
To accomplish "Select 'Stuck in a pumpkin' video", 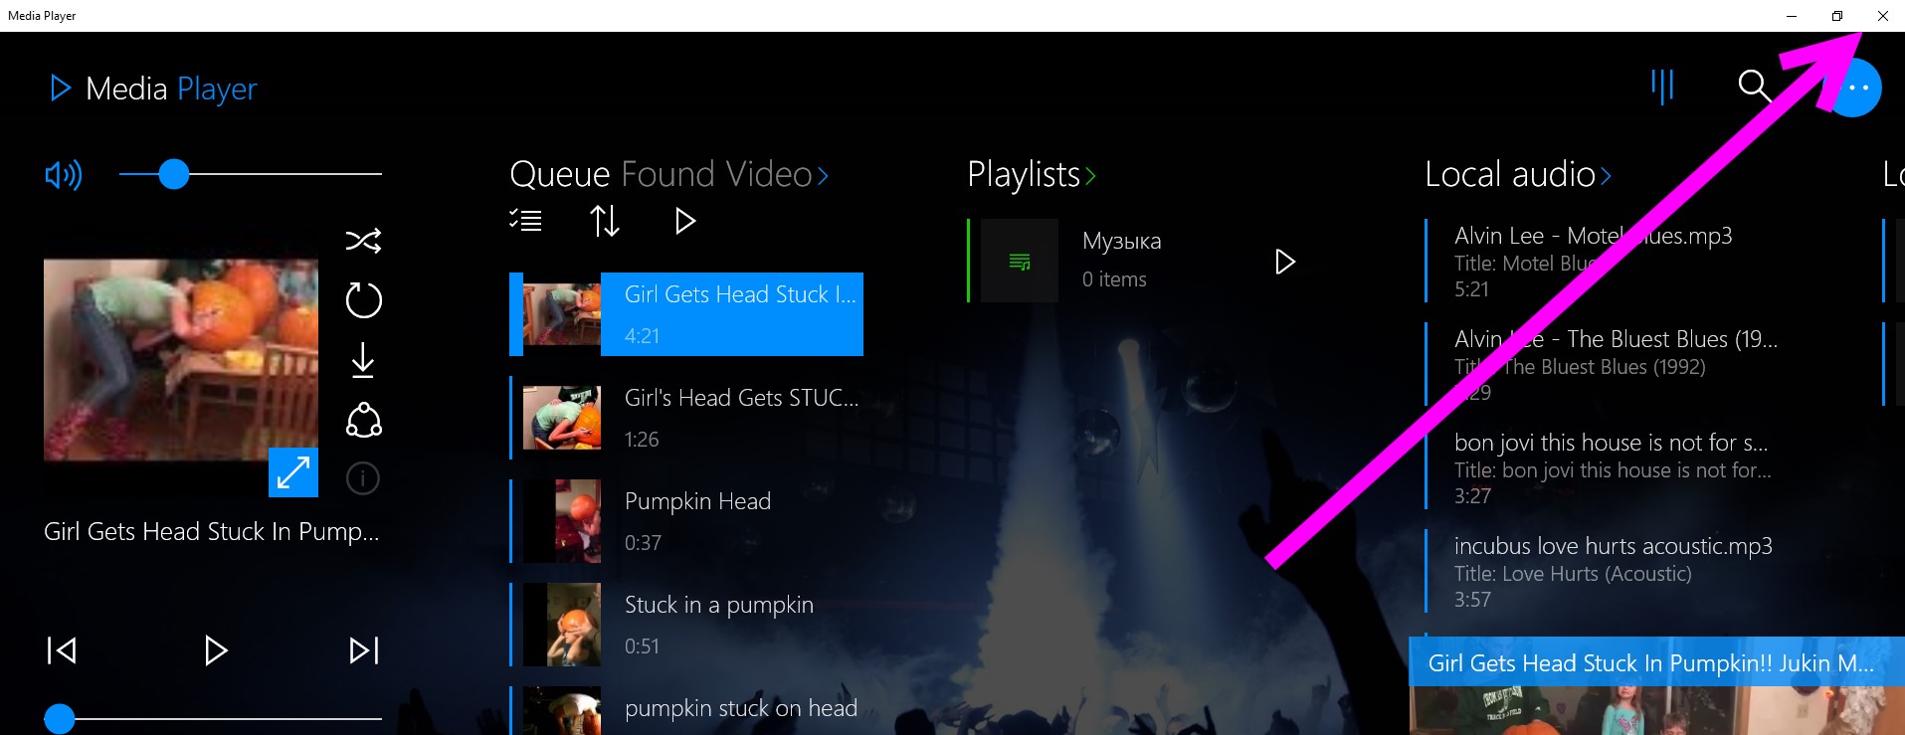I will (686, 625).
